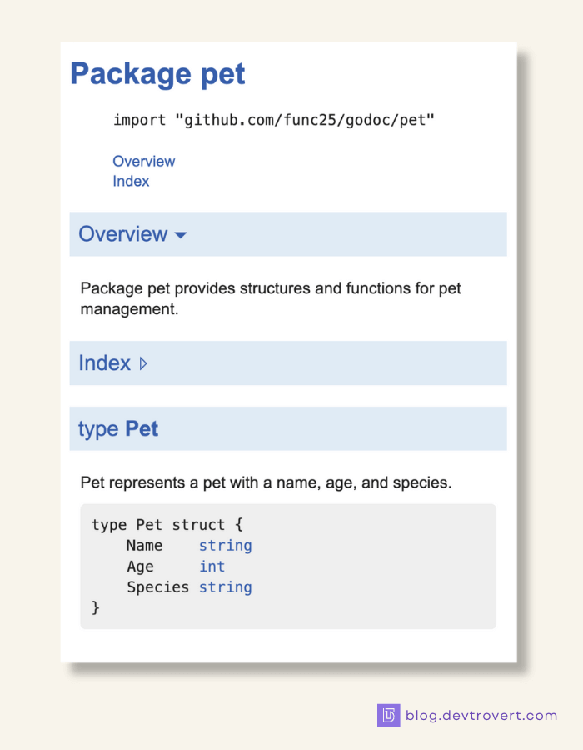Click the Overview navigation link

coord(143,161)
